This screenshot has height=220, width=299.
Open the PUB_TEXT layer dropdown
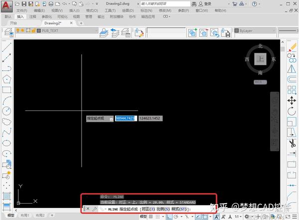96,30
